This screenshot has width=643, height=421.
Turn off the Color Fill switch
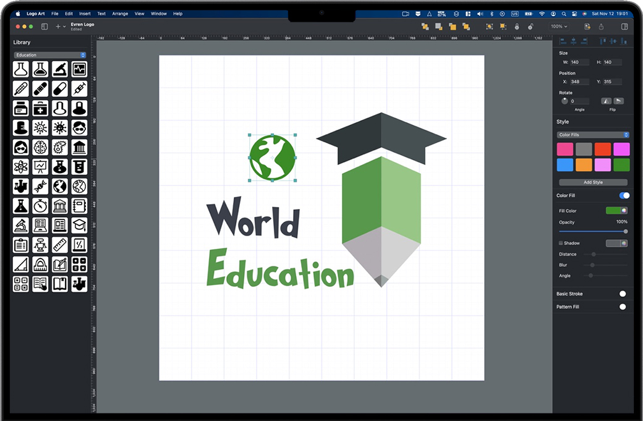624,195
